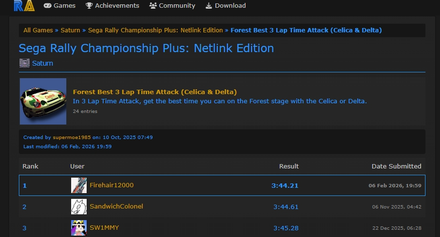The height and width of the screenshot is (237, 440).
Task: Click the Forest Best 3 Lap leaderboard title
Action: point(155,92)
